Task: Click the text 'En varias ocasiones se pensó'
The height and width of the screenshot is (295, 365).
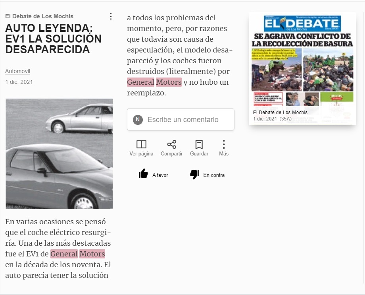Action: click(56, 221)
